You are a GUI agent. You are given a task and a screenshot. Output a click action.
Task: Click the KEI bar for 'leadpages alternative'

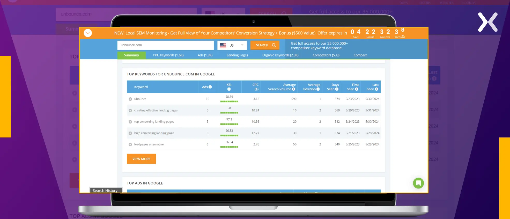click(x=229, y=147)
